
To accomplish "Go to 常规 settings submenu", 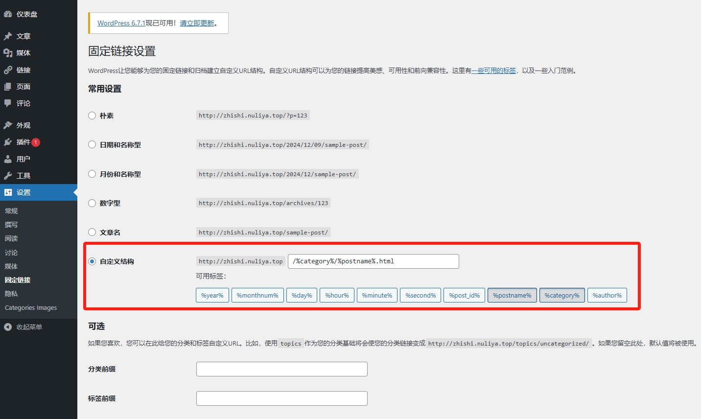I will click(11, 211).
